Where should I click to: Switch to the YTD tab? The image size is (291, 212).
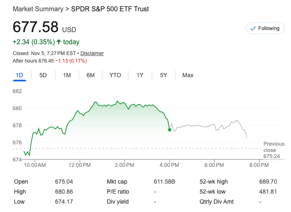115,75
